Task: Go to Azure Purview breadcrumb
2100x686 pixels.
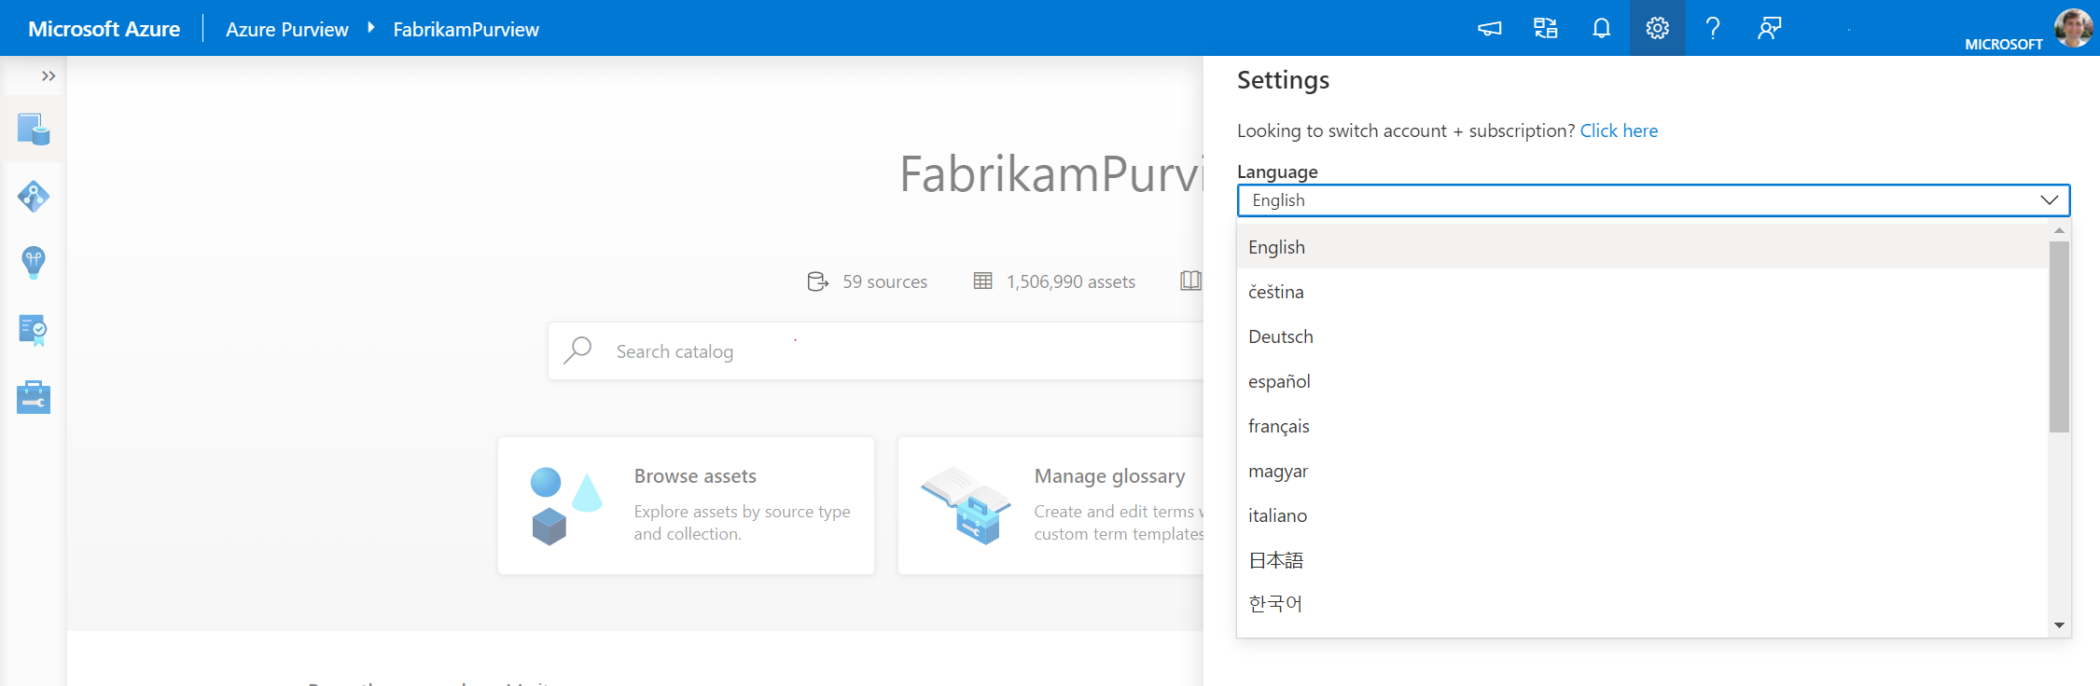Action: click(286, 29)
